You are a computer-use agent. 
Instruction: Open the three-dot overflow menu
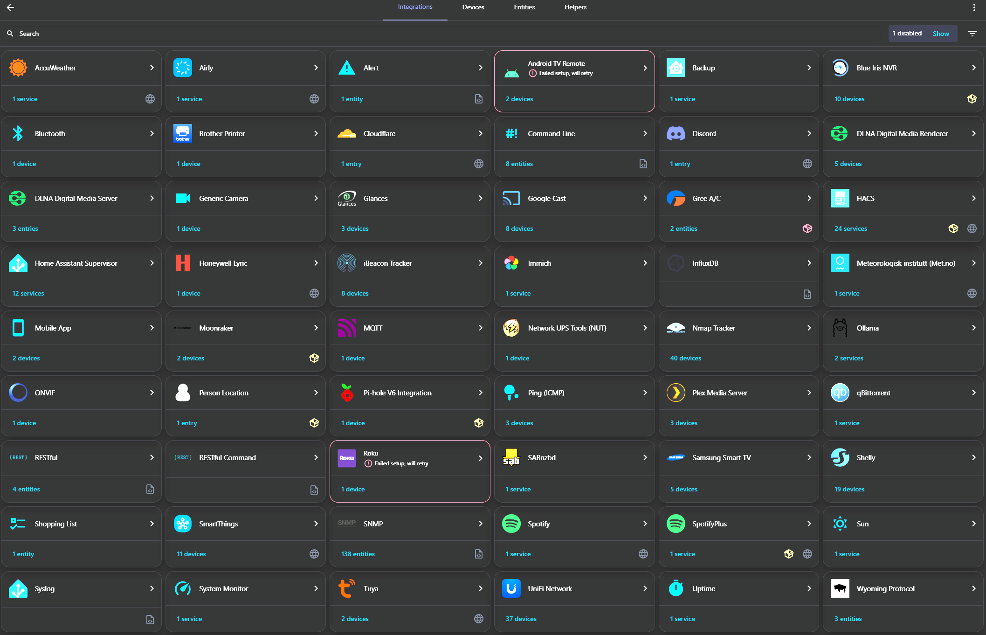tap(974, 7)
